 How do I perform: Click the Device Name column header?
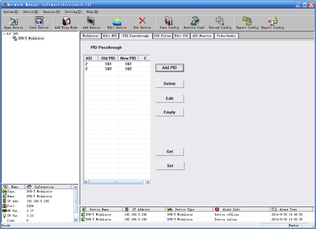[x=101, y=210]
